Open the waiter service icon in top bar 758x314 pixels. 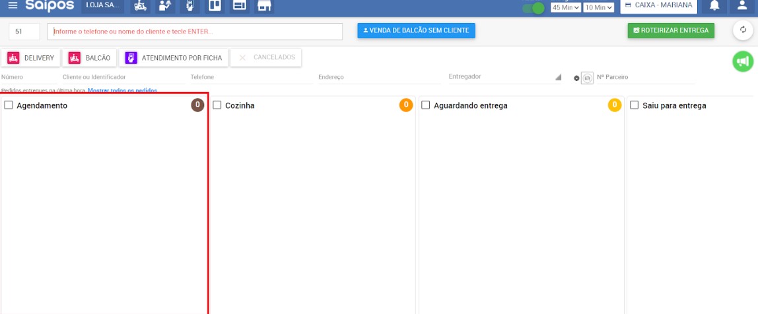166,6
